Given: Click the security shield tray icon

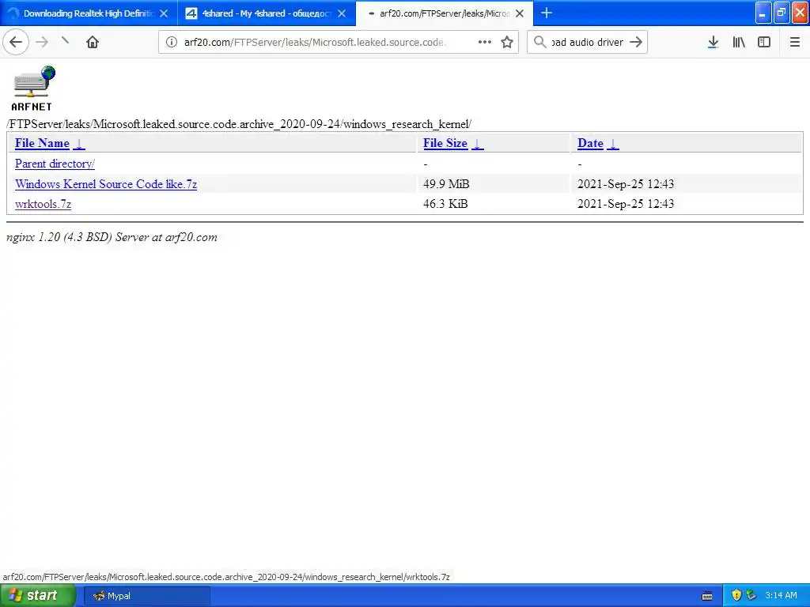Looking at the screenshot, I should pos(736,596).
